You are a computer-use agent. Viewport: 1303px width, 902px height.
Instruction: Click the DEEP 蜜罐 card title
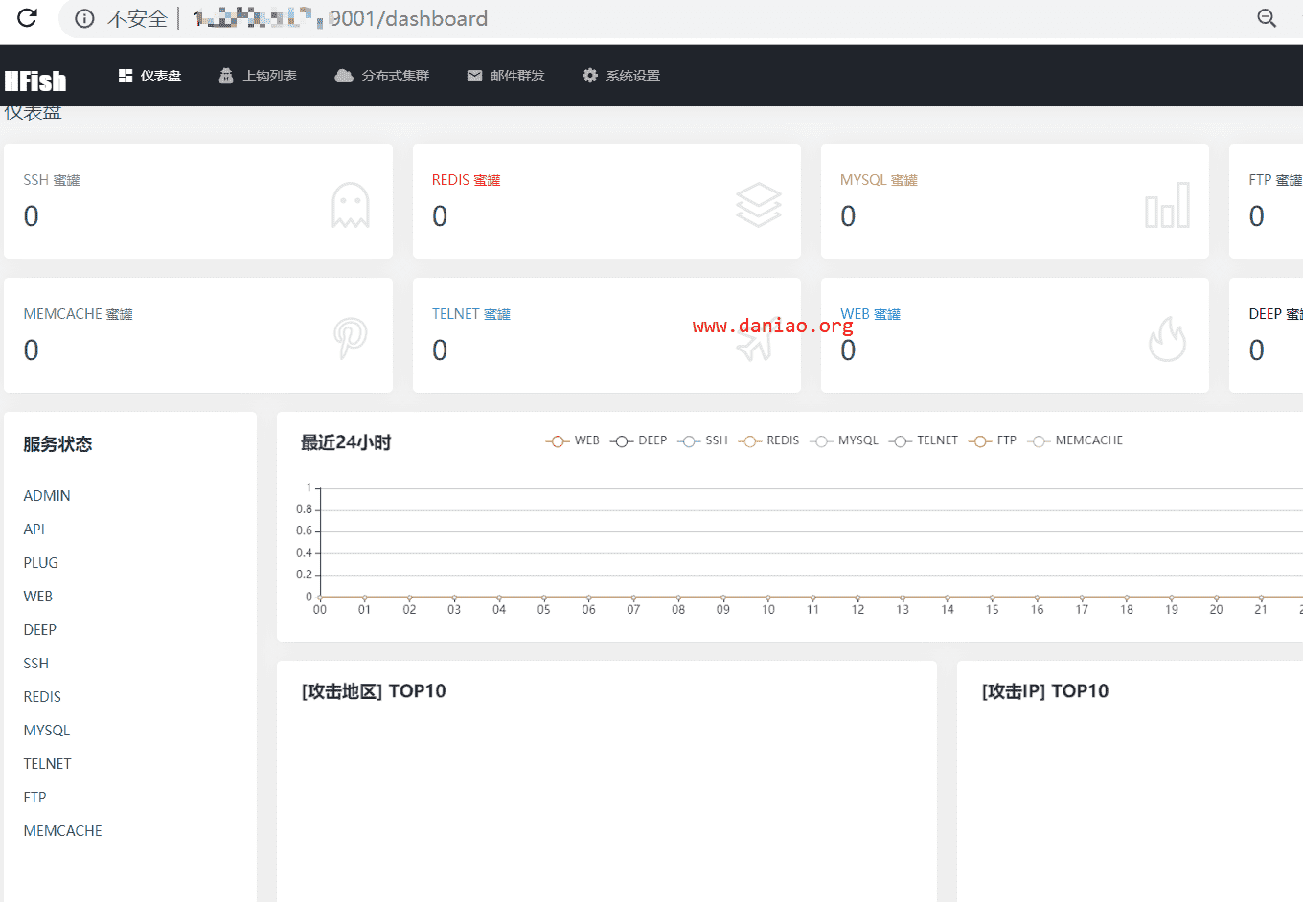click(1275, 314)
